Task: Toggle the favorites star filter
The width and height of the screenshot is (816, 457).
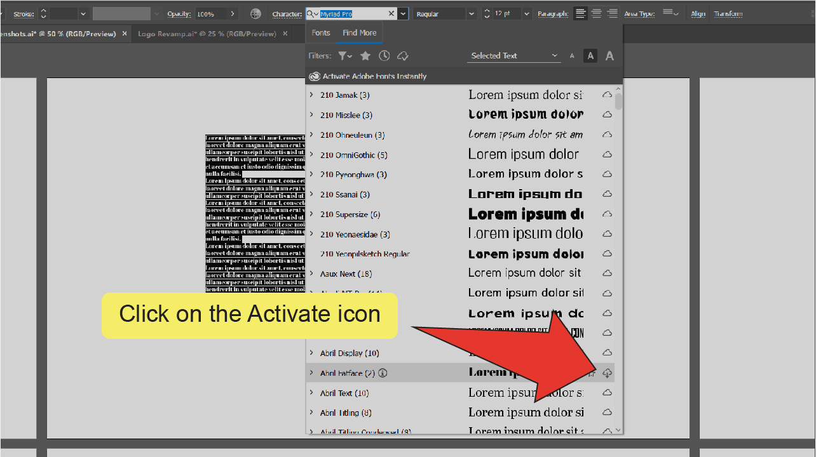Action: (365, 56)
